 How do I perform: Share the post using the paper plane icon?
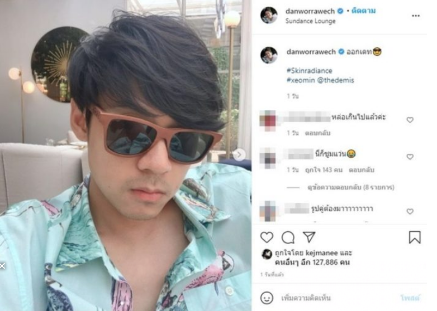coord(309,237)
